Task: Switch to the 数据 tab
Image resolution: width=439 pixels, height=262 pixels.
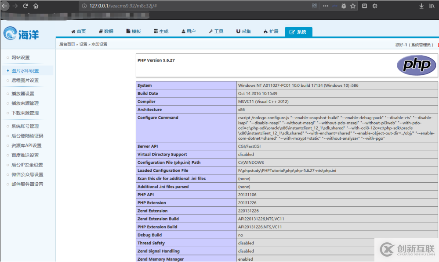Action: [106, 32]
